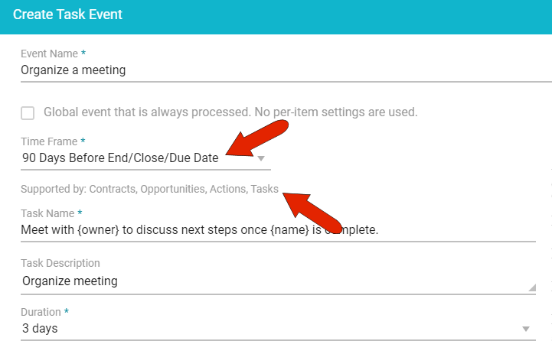Click the "Task Name" field label
Image resolution: width=552 pixels, height=354 pixels.
[47, 213]
